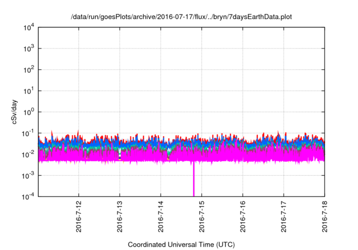Viewport: 358px width, 250px height.
Task: Click the 2016-7-14 date tick label
Action: pyautogui.click(x=161, y=217)
